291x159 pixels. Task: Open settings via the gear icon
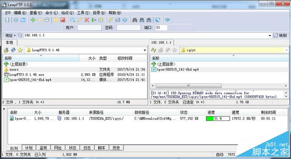click(x=16, y=20)
